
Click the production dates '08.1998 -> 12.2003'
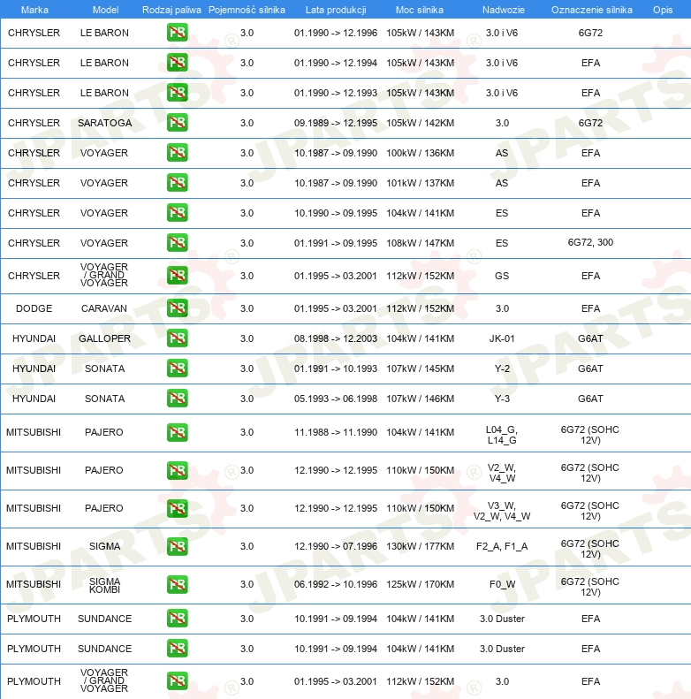coord(335,338)
